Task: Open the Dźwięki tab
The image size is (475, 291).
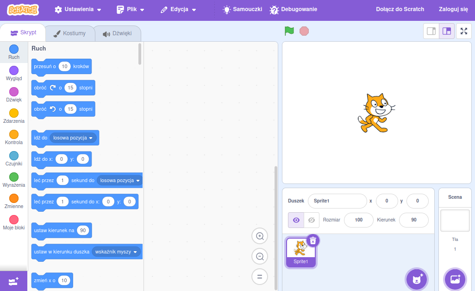Action: click(117, 34)
